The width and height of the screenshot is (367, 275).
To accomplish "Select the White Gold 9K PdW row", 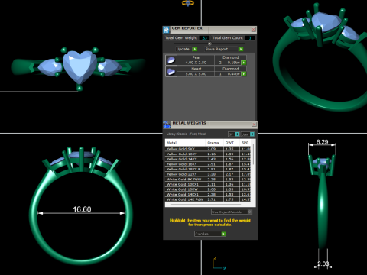I will click(x=208, y=180).
